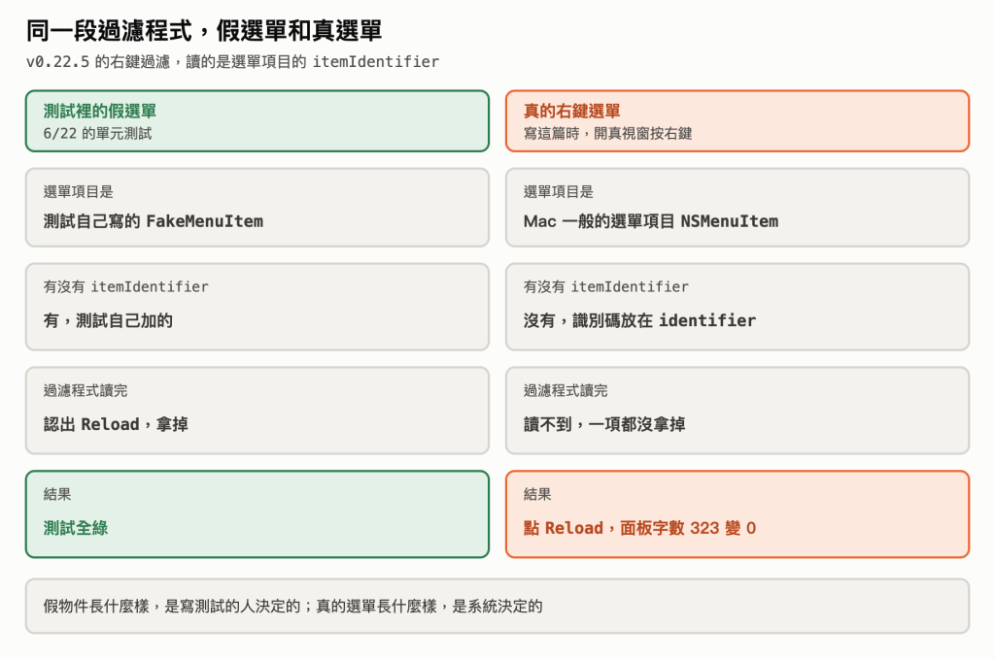Click the orange heading 真的右鍵選單
995x659 pixels.
571,111
